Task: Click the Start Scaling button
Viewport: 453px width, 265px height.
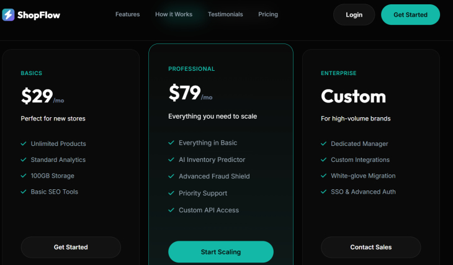Action: (x=220, y=252)
